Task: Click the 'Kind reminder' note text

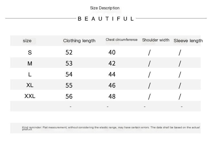Action: [x=111, y=128]
